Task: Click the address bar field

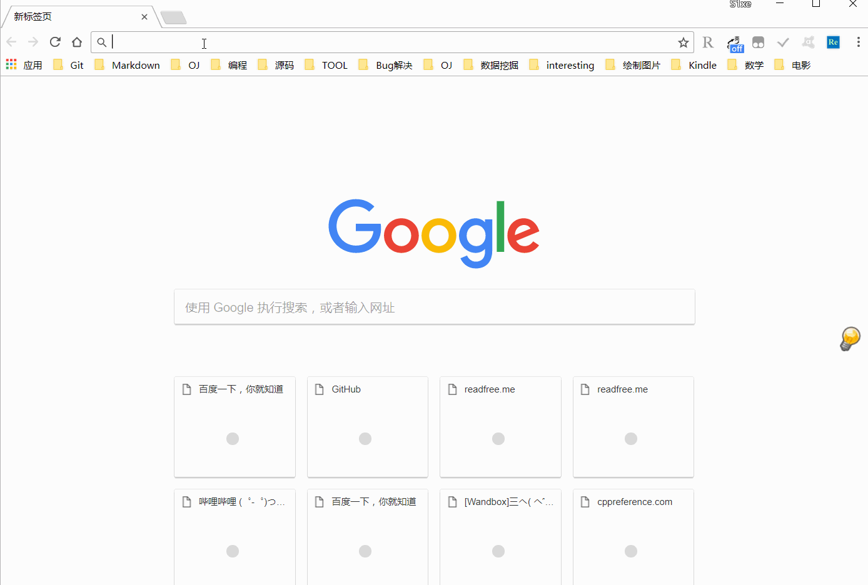Action: [392, 42]
